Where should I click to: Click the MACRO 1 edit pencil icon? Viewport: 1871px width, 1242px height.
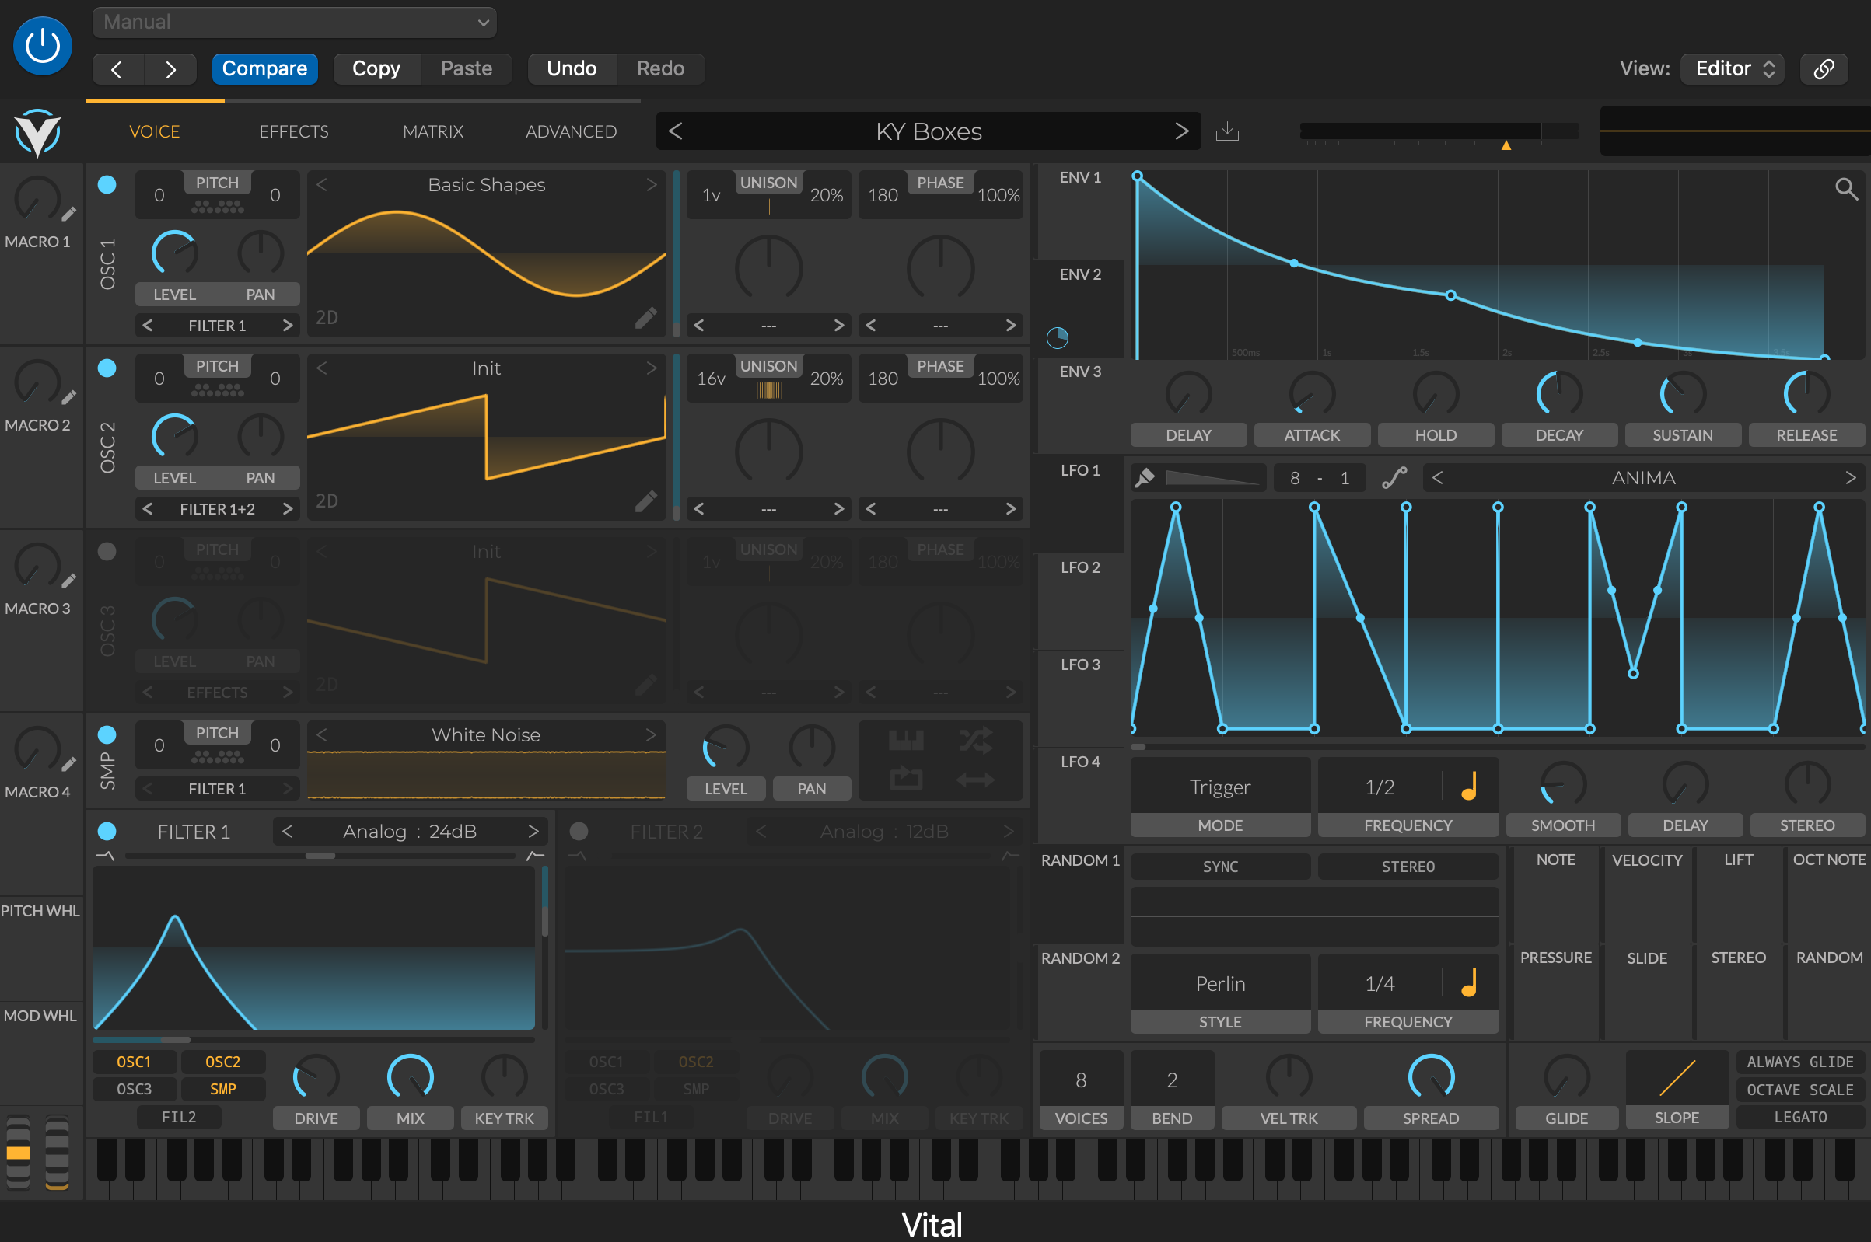[x=69, y=214]
